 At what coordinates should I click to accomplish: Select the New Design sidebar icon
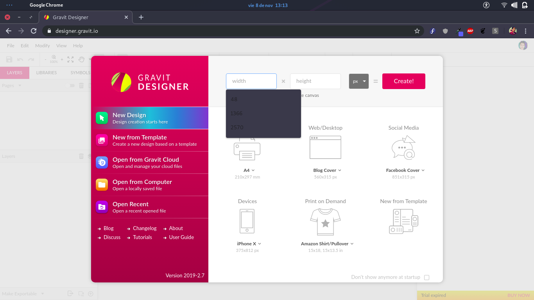102,118
